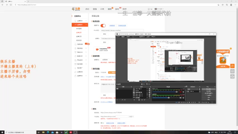The height and width of the screenshot is (134, 238).
Task: Go to Douyu home via the logo
Action: (x=76, y=9)
